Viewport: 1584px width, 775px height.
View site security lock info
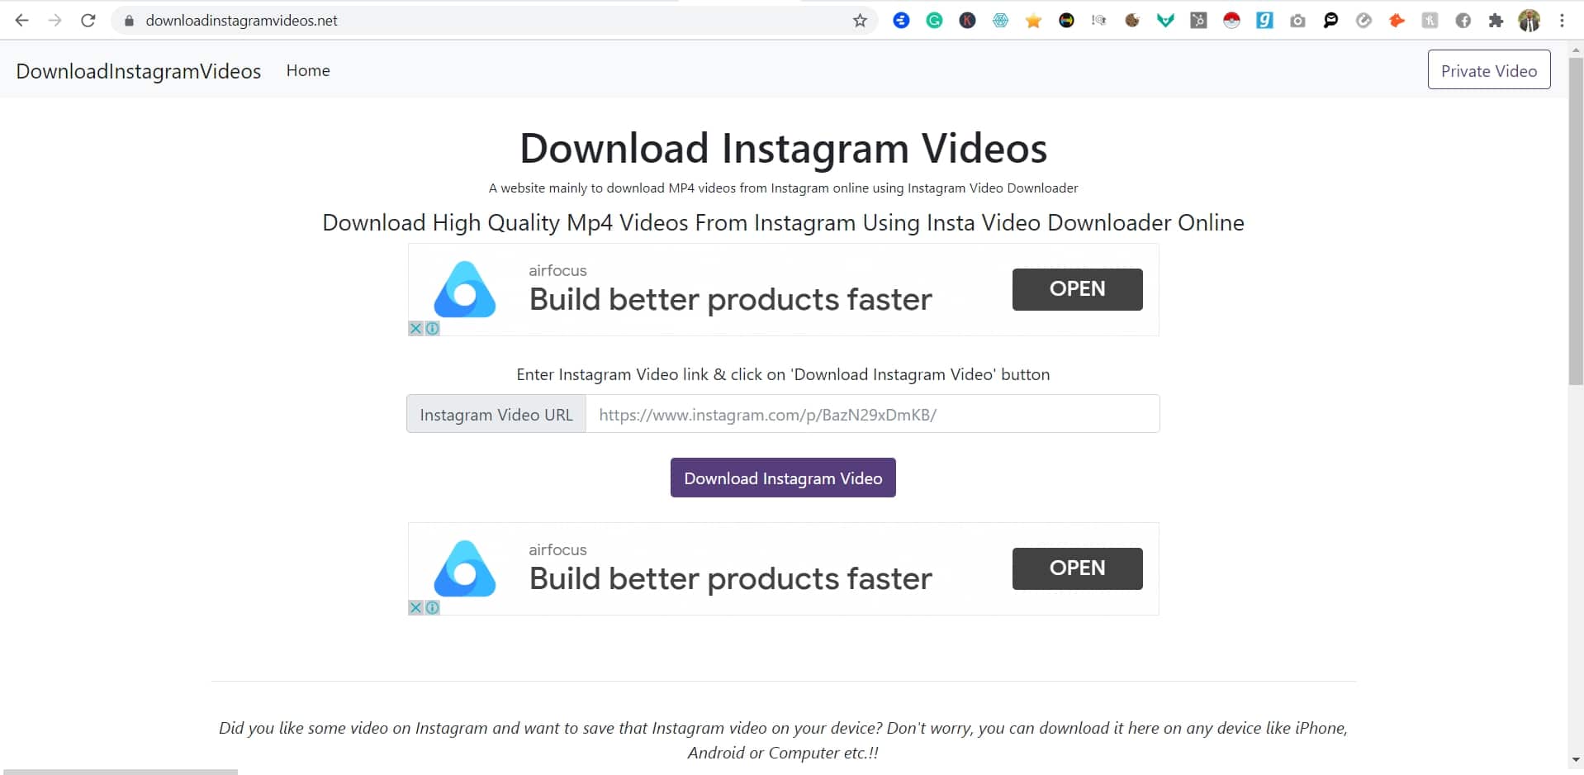click(129, 21)
